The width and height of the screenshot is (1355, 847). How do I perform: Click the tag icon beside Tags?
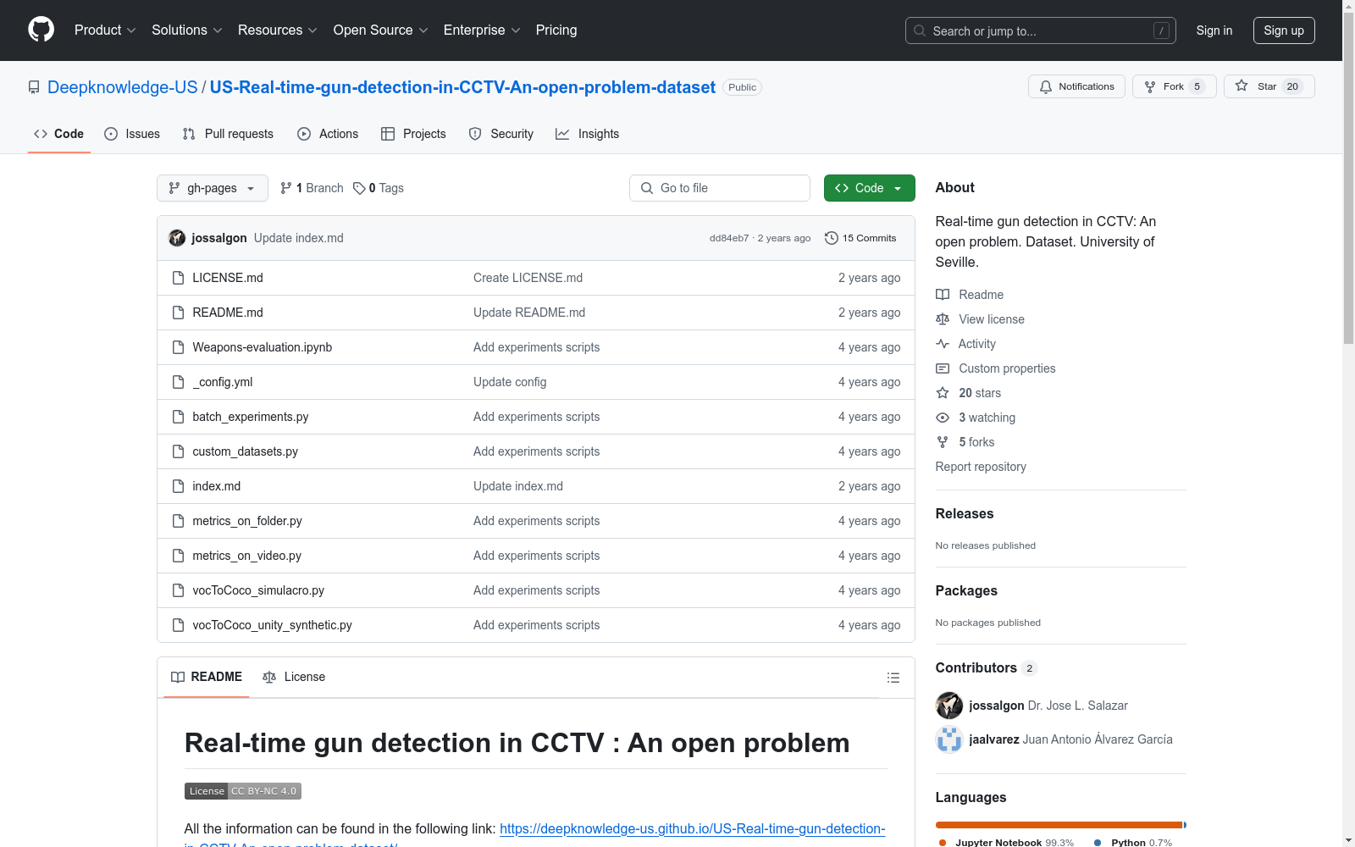[359, 188]
